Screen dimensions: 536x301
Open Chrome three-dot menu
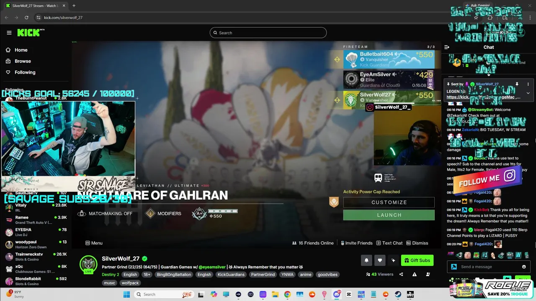tap(530, 18)
